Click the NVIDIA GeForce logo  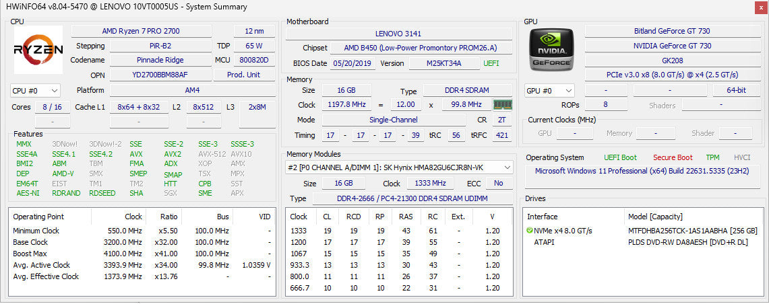point(552,50)
